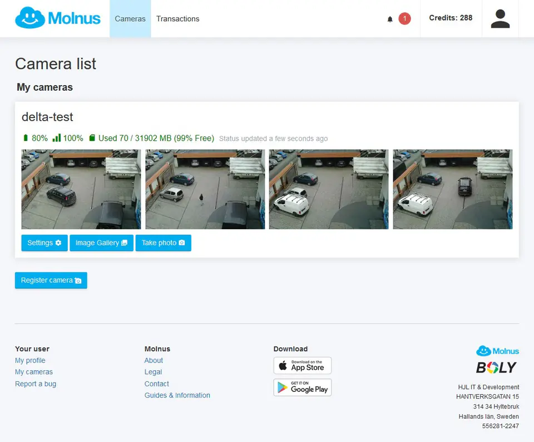
Task: Click the red notification count badge
Action: (404, 19)
